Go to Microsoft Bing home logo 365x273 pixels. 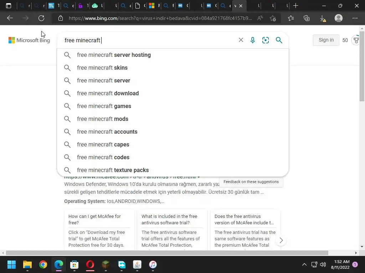[x=29, y=40]
